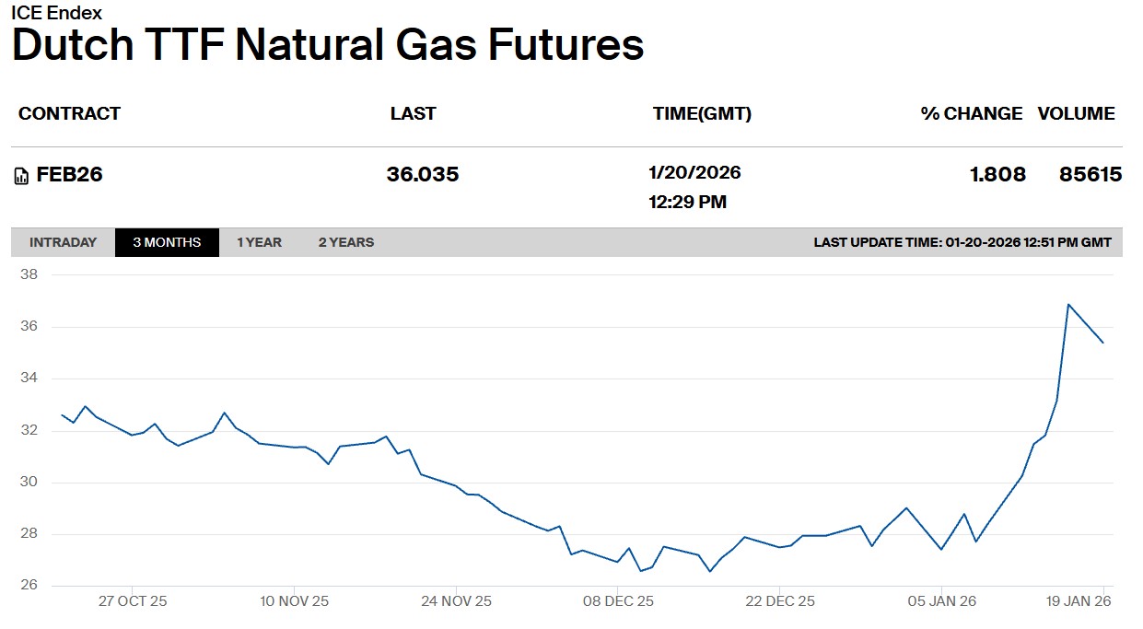The width and height of the screenshot is (1143, 629).
Task: Click the % CHANGE column header
Action: click(971, 113)
